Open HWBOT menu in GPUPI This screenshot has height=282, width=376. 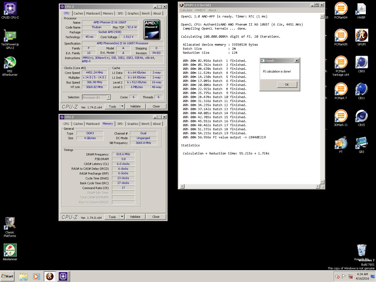pos(200,10)
